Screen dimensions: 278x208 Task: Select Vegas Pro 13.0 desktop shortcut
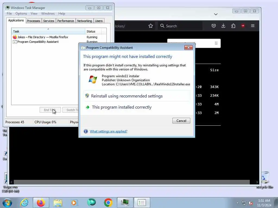[x=10, y=183]
